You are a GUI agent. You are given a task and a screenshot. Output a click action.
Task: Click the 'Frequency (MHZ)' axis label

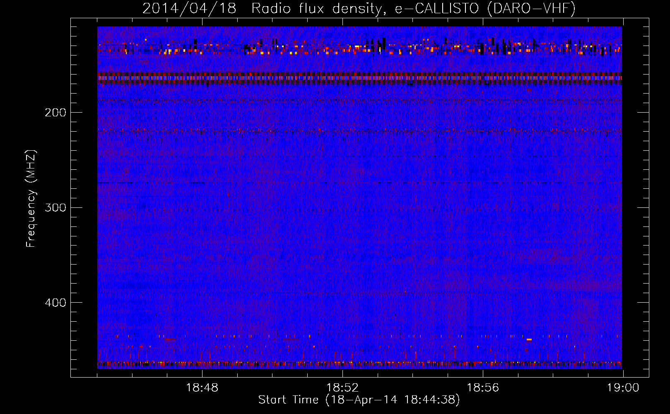point(31,199)
